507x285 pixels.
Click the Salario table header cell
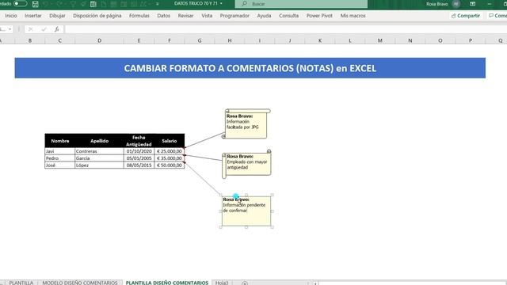pos(170,141)
